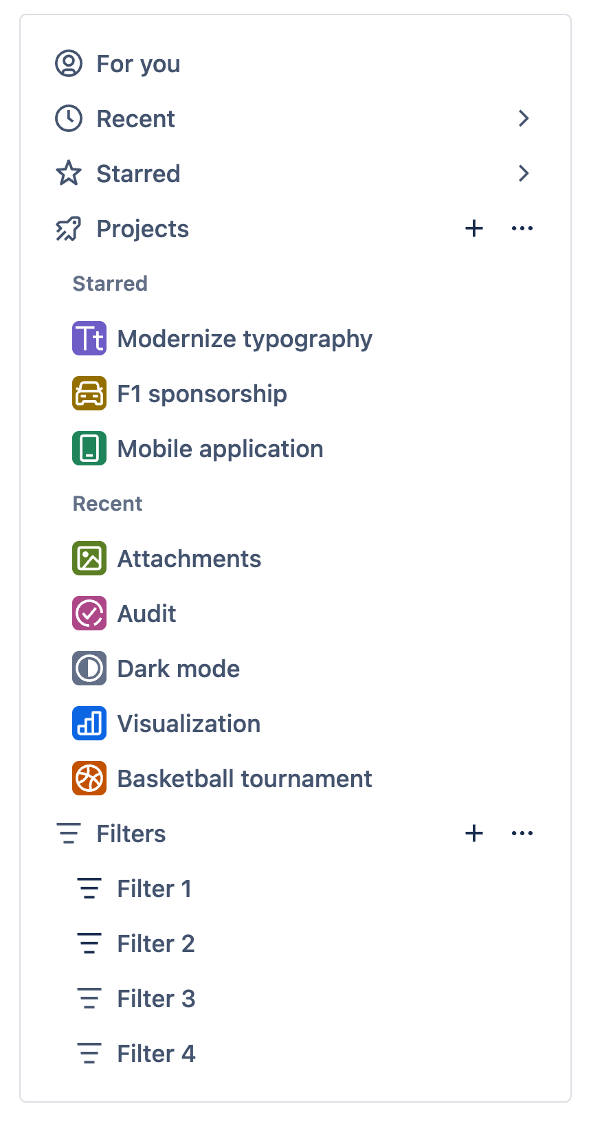Click the F1 sponsorship car icon
The width and height of the screenshot is (602, 1137).
pos(89,393)
